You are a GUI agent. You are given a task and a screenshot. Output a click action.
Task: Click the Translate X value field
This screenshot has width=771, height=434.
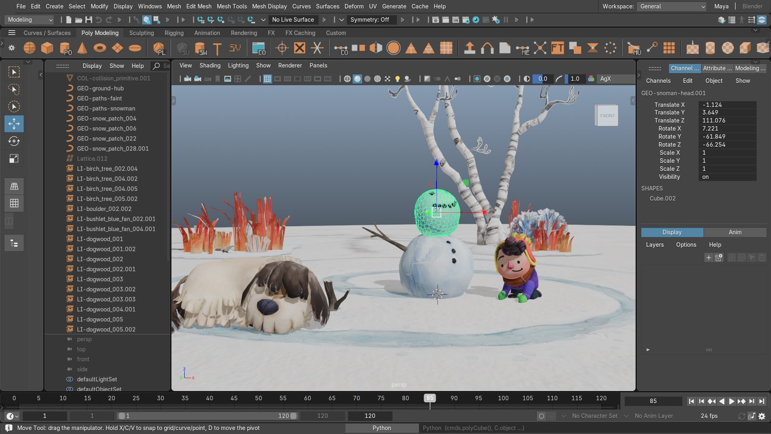(727, 105)
